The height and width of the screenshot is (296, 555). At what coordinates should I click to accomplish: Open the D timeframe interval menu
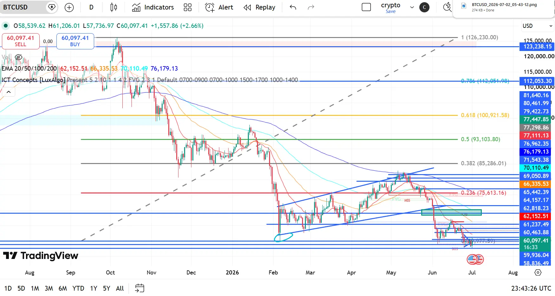pos(91,7)
